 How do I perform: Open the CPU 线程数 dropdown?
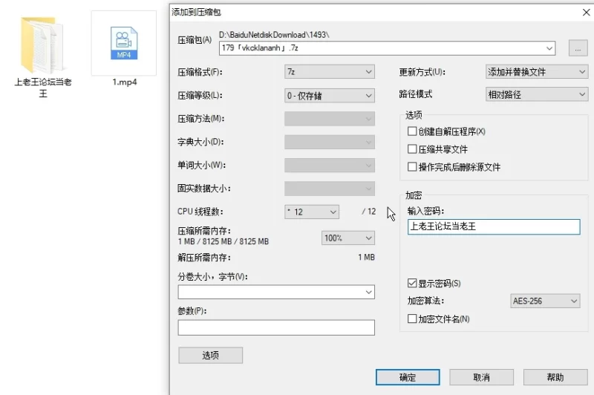311,212
